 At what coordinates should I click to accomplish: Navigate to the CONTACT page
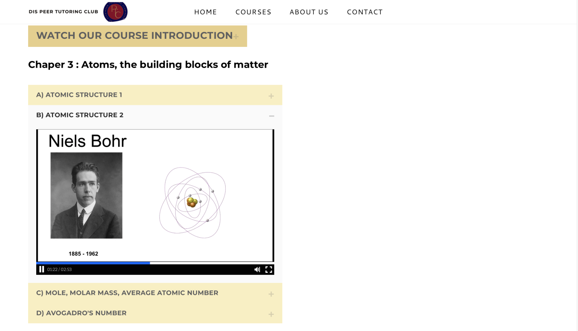(365, 12)
